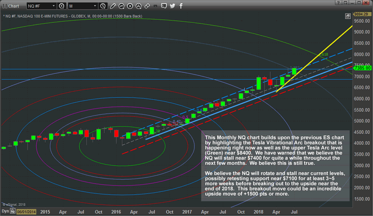Screen dimensions: 373x216
Task: Click the chart detach icon near price axis
Action: [348, 16]
